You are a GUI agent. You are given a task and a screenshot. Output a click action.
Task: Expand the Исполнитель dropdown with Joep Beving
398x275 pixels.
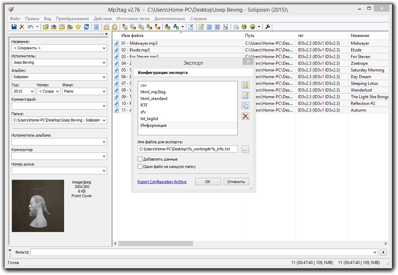click(x=104, y=62)
